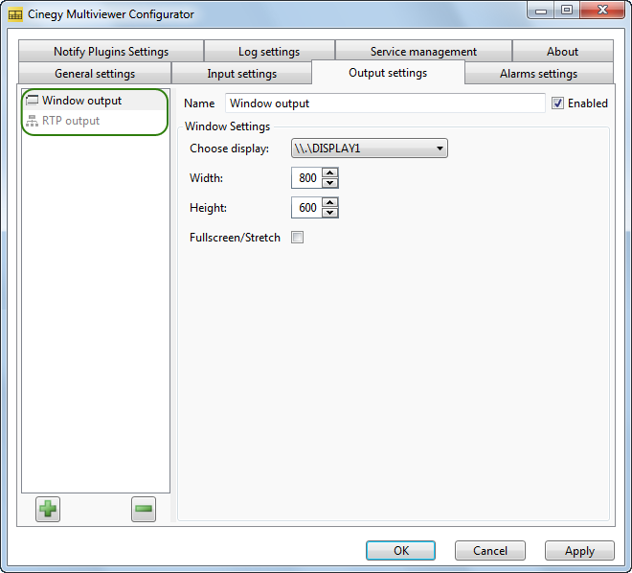Image resolution: width=632 pixels, height=573 pixels.
Task: Increase Width with the up arrow
Action: point(330,173)
